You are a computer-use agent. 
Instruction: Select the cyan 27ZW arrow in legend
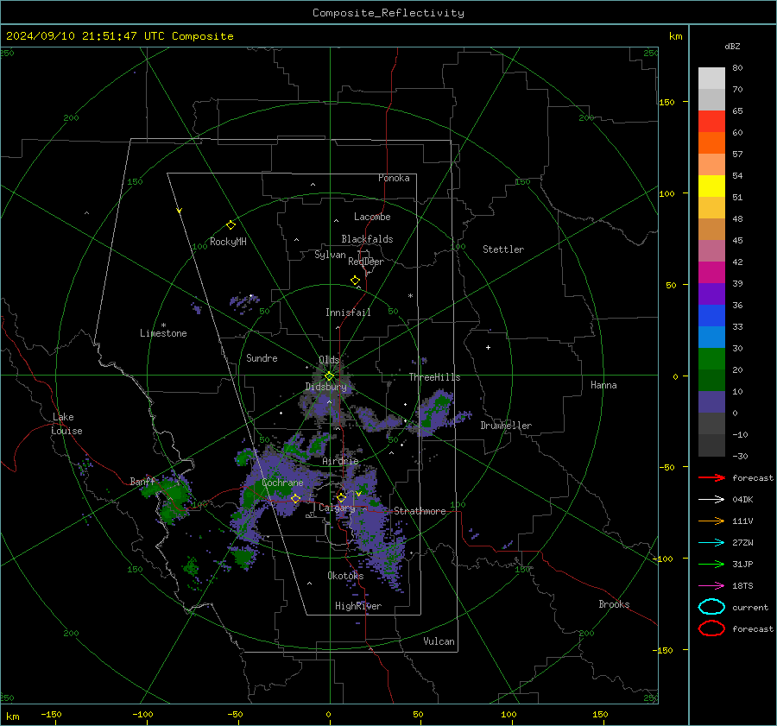click(711, 543)
